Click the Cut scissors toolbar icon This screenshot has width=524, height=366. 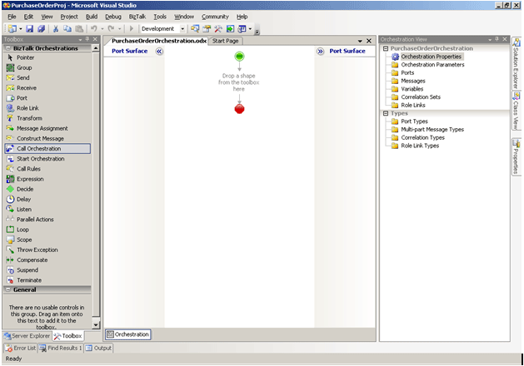pyautogui.click(x=56, y=29)
